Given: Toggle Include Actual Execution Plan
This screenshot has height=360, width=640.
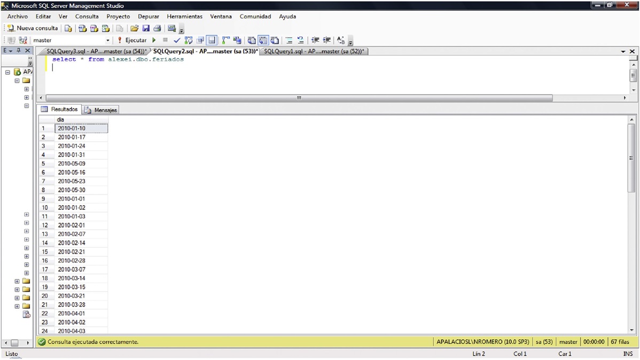Looking at the screenshot, I should [x=225, y=40].
